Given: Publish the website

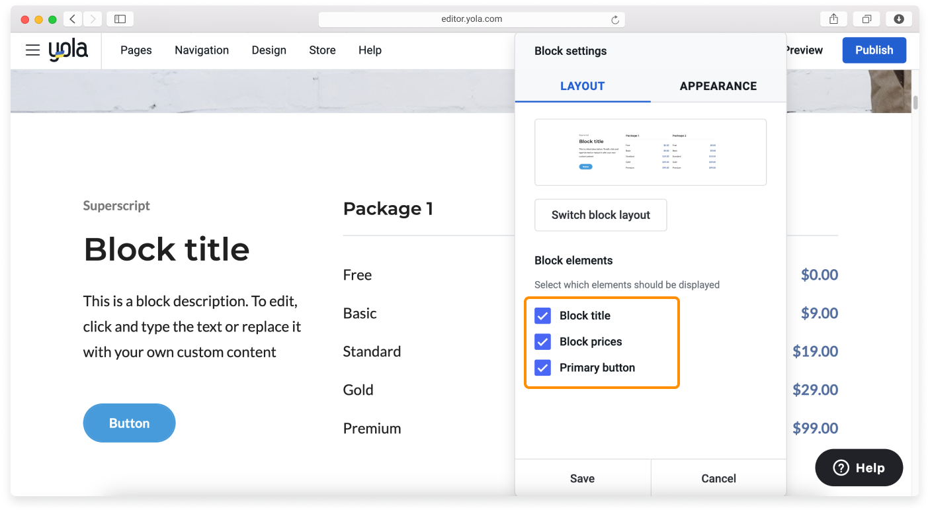Looking at the screenshot, I should pos(874,50).
